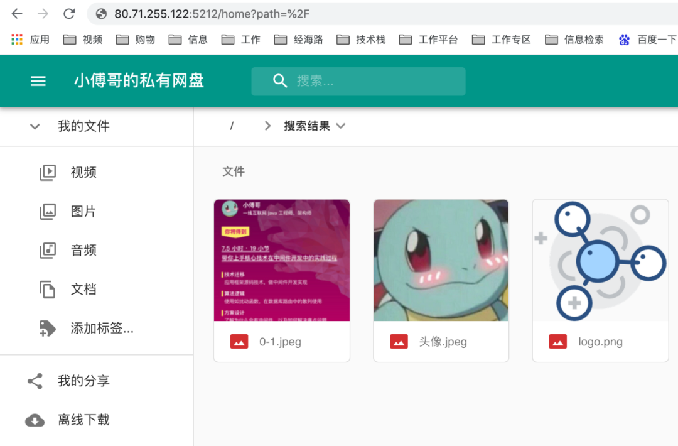Open 我的分享 page

coord(83,381)
